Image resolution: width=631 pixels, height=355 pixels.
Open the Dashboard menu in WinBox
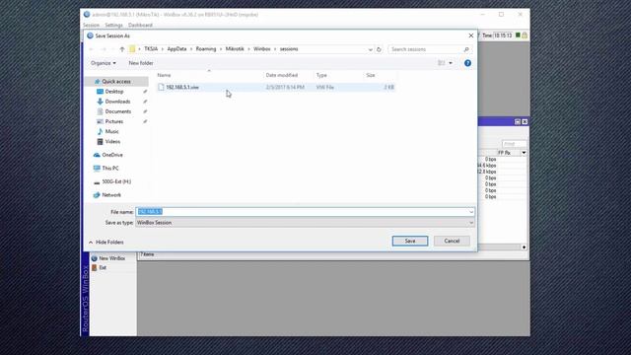tap(140, 25)
